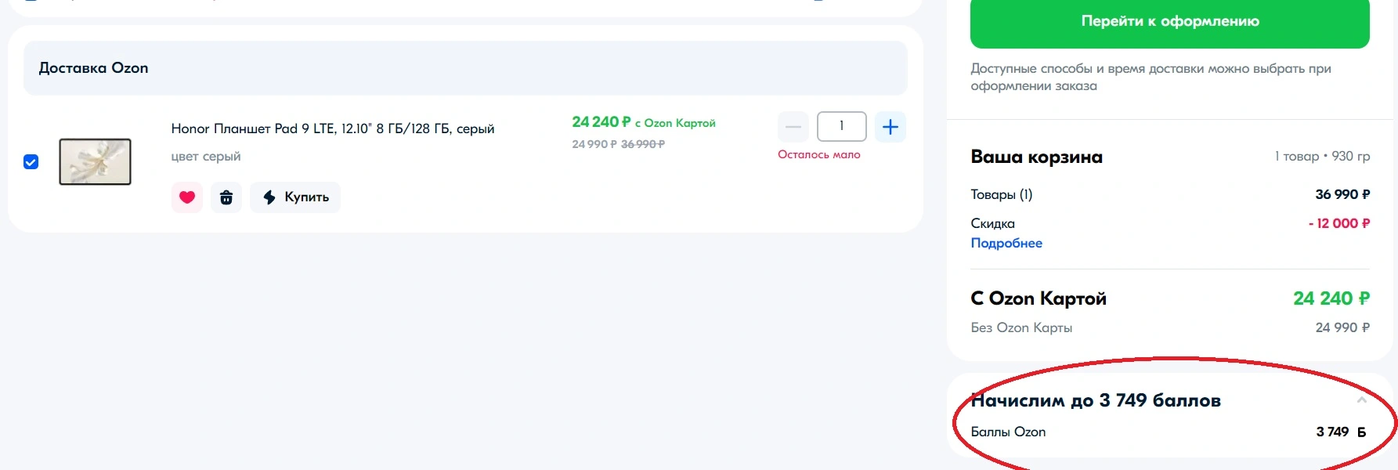Image resolution: width=1398 pixels, height=470 pixels.
Task: Click the green price 24 240 ₽ с Ozon Картой
Action: pos(644,122)
